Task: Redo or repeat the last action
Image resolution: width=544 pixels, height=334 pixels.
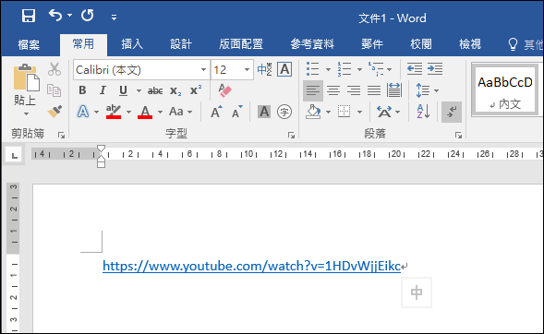Action: 88,16
